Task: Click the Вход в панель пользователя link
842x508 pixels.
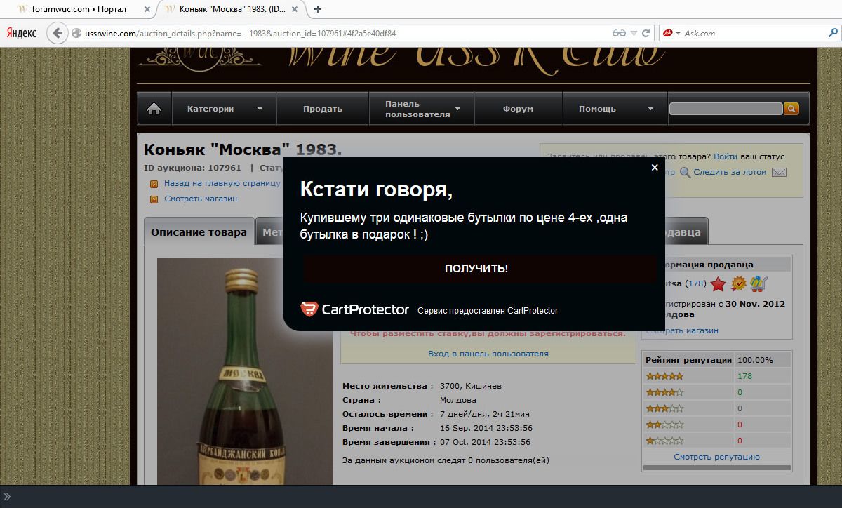Action: tap(488, 354)
